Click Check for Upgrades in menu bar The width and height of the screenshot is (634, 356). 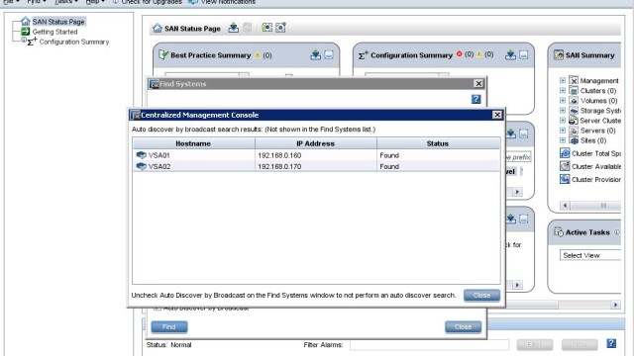point(148,2)
